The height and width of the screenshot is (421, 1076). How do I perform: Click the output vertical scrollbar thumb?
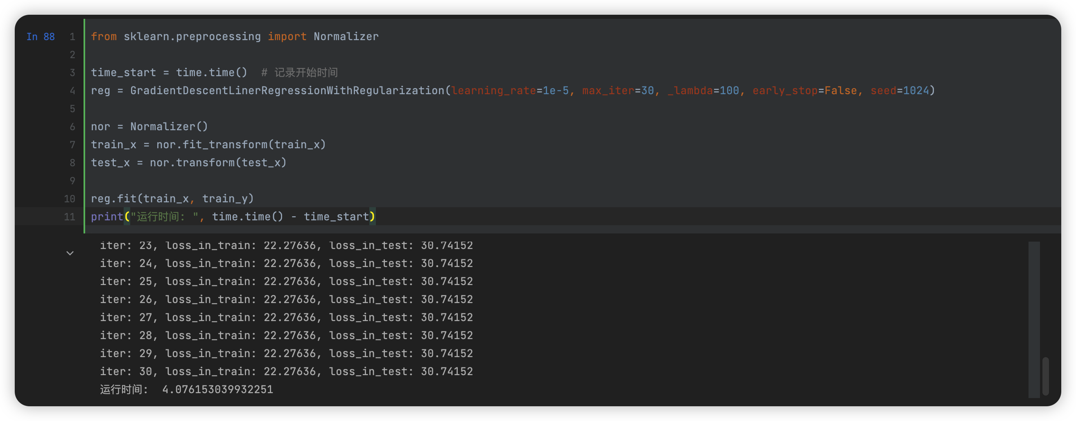tap(1045, 376)
